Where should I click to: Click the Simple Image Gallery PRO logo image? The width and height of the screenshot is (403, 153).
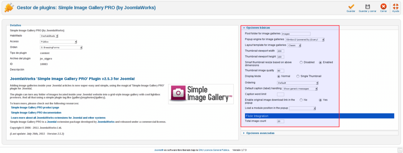click(201, 94)
